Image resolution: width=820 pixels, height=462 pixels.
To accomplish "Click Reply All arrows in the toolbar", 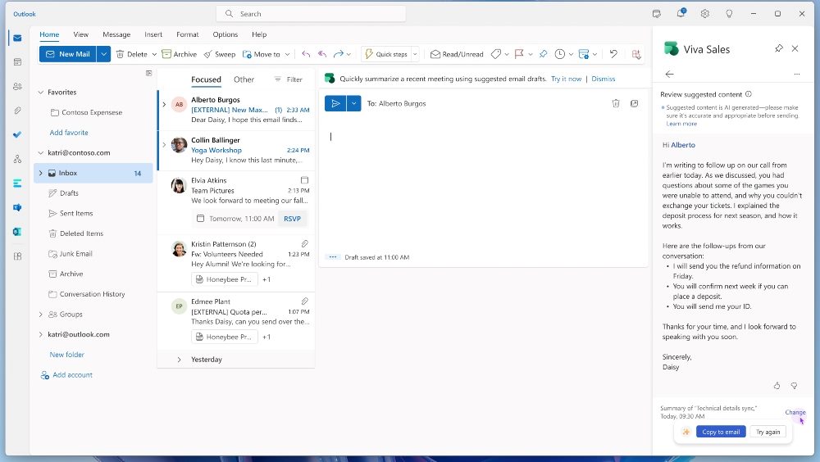I will click(322, 54).
